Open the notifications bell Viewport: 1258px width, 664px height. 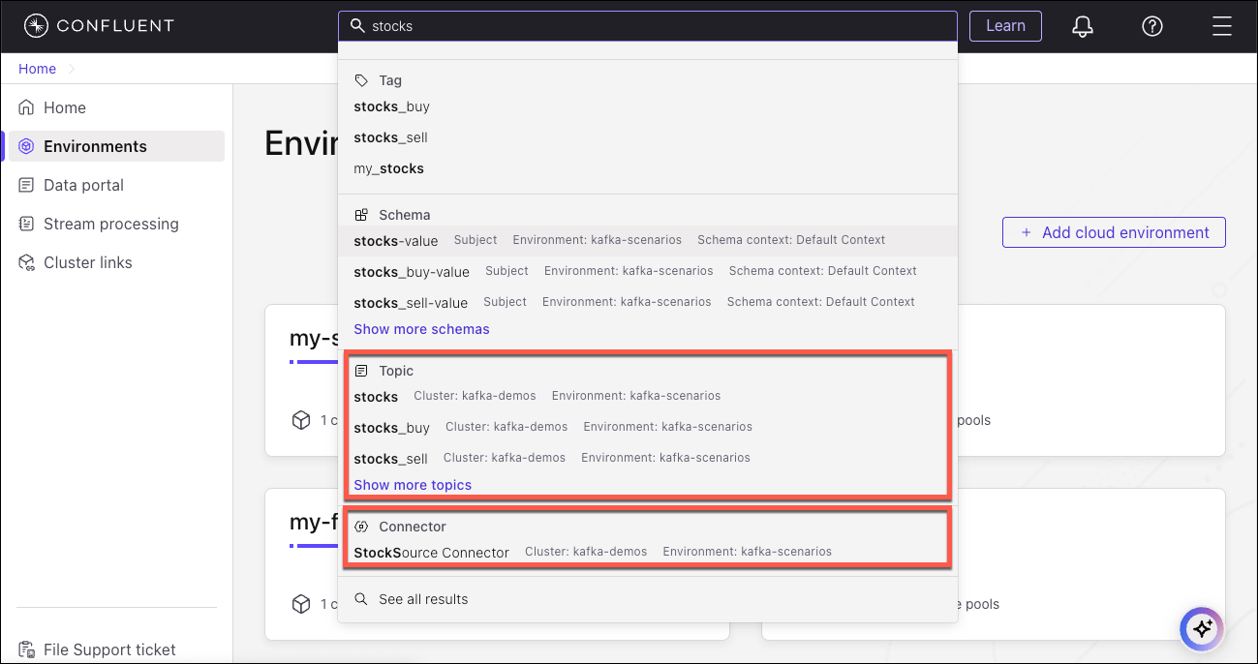[1082, 26]
